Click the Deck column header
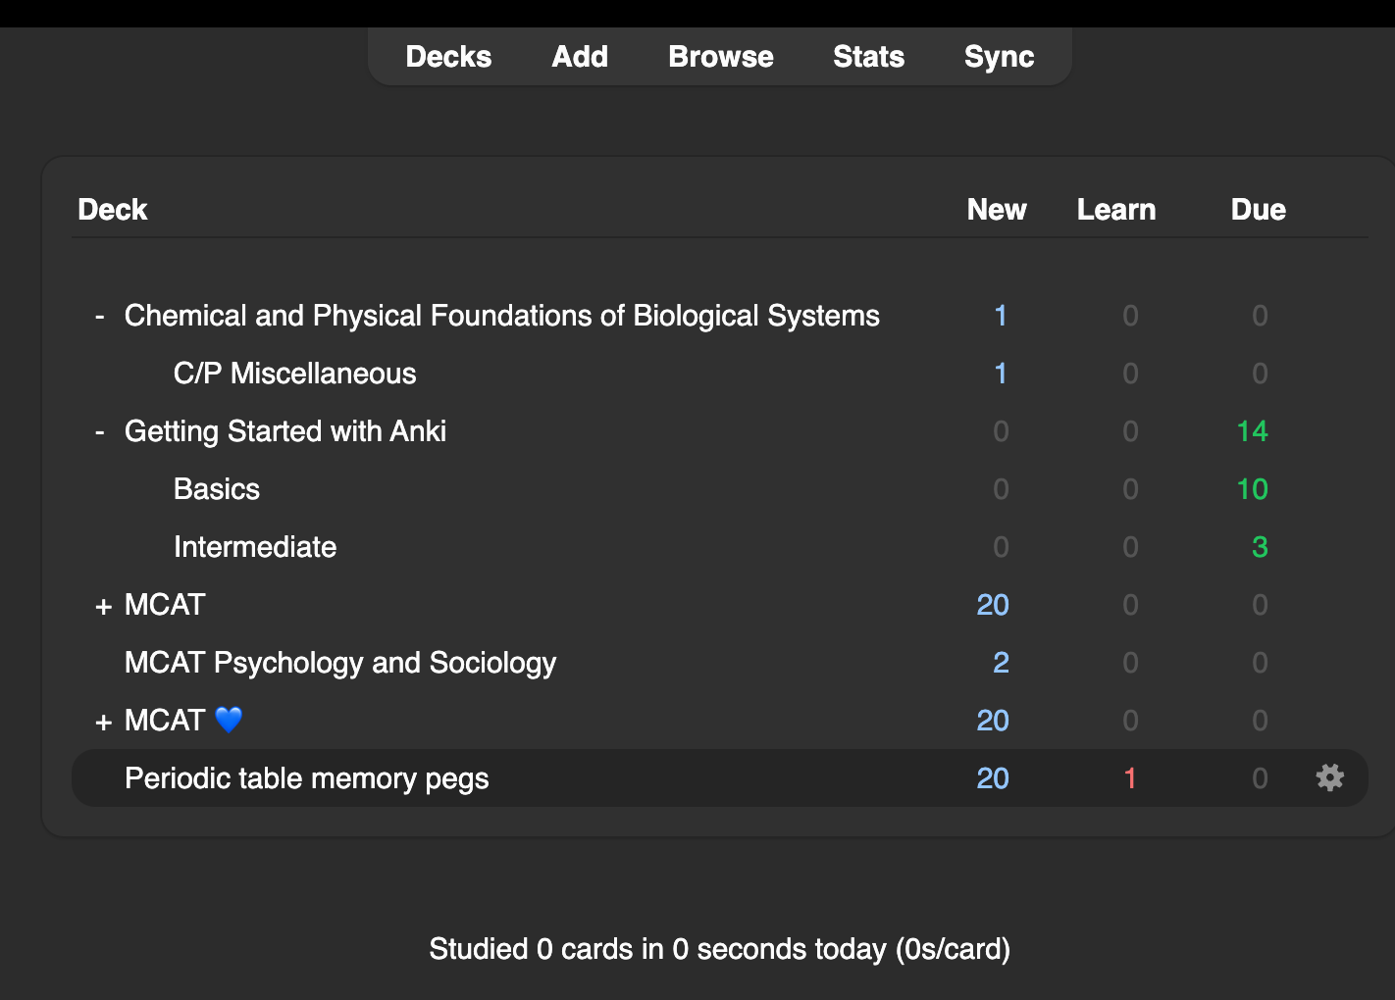The height and width of the screenshot is (1000, 1395). (x=113, y=210)
